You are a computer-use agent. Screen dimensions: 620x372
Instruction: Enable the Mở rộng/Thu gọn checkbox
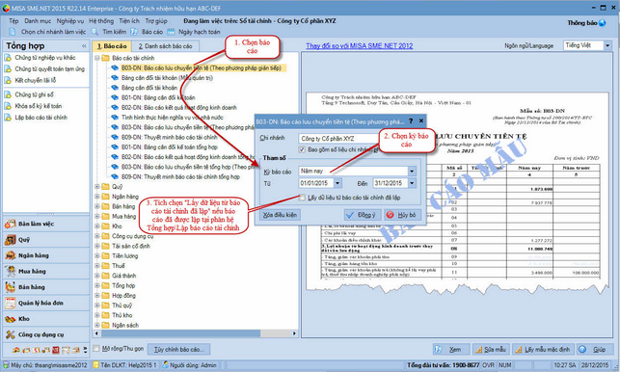point(96,348)
